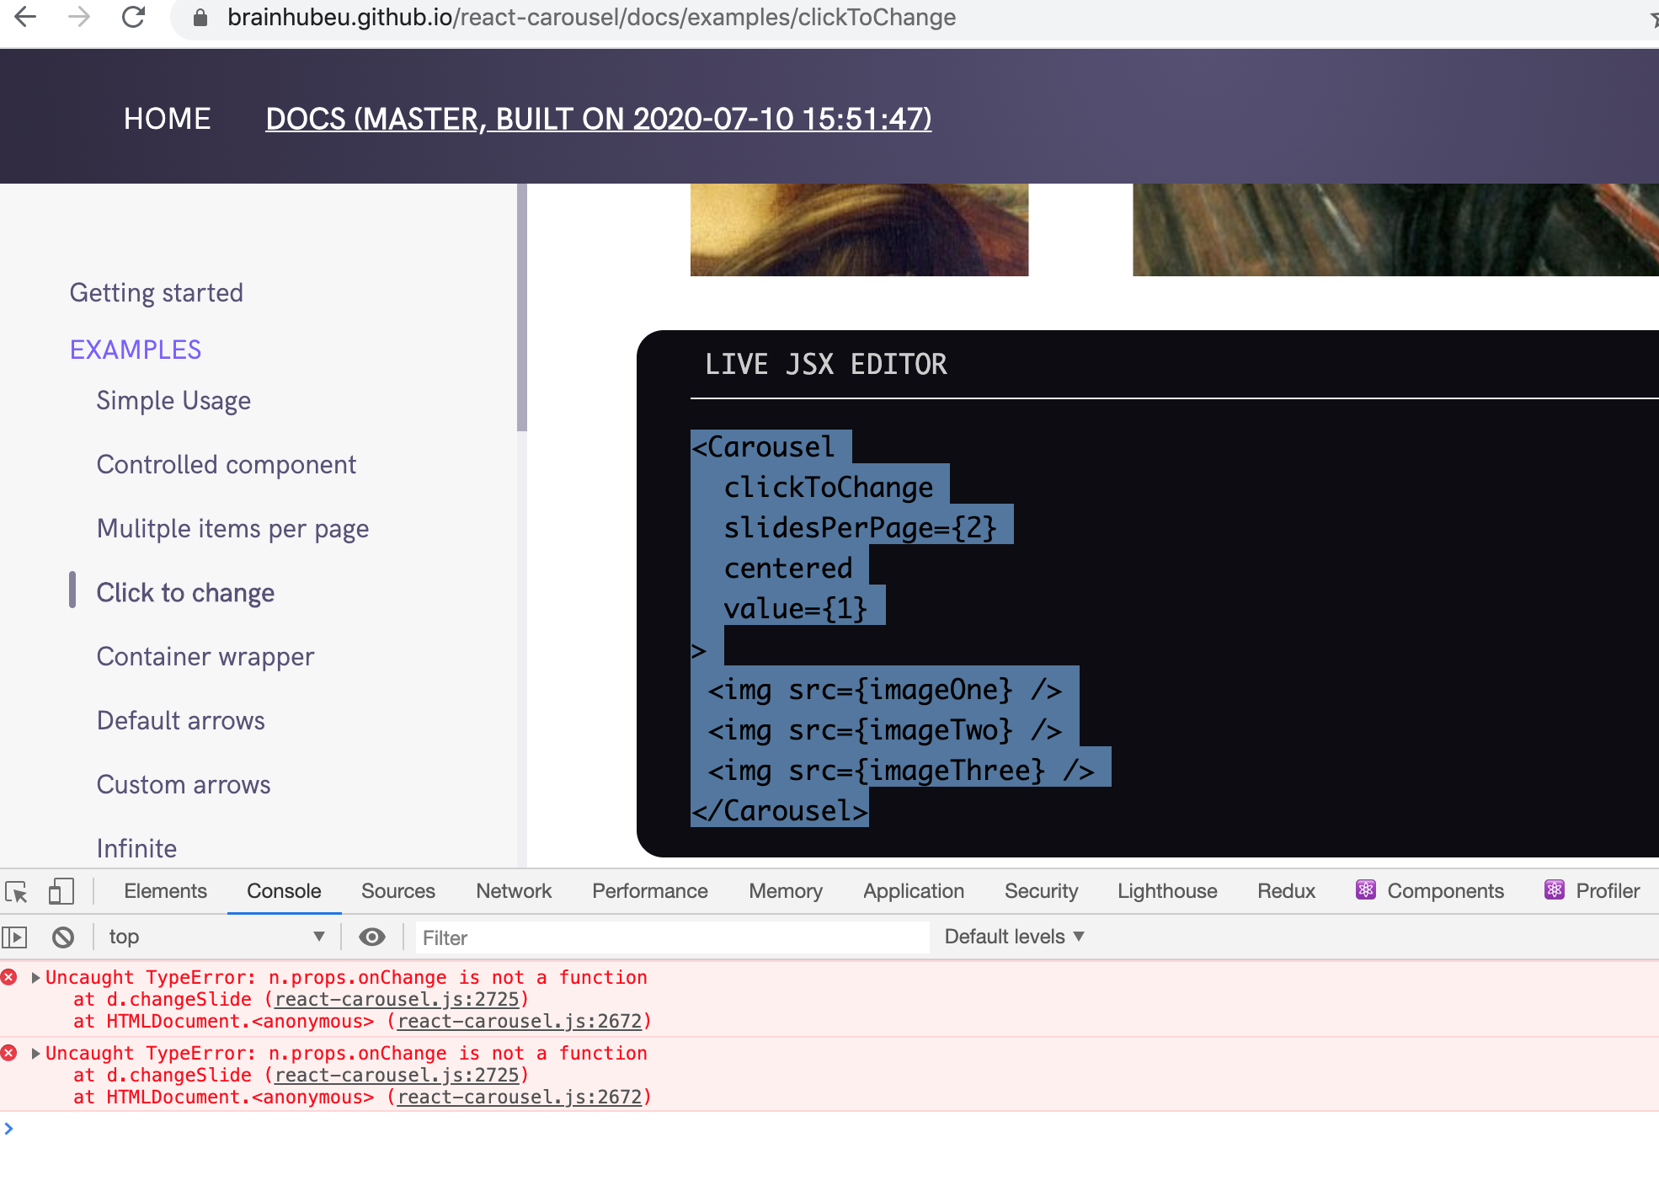Image resolution: width=1659 pixels, height=1191 pixels.
Task: Click the lock icon in address bar
Action: [199, 17]
